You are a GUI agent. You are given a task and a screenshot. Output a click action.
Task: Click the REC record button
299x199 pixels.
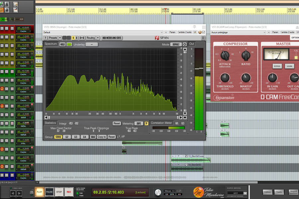69,192
